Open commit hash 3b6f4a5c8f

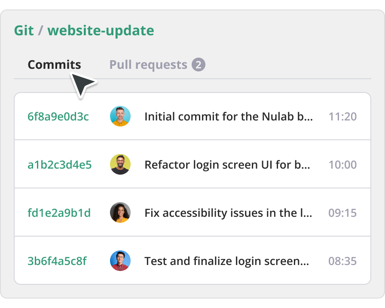[57, 261]
